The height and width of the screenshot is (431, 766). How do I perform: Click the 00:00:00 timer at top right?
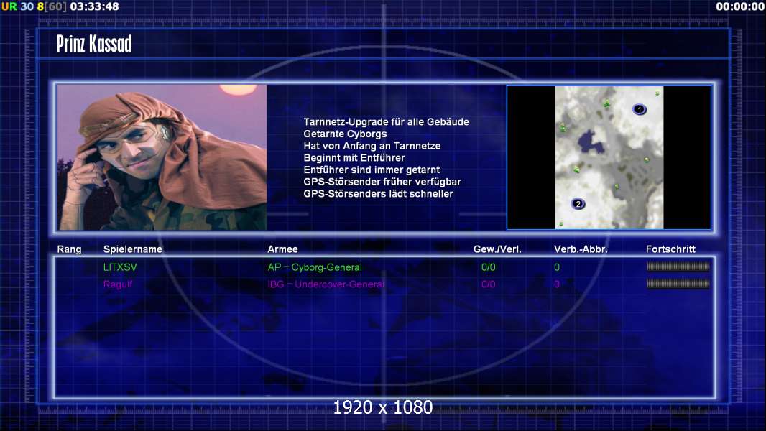[x=739, y=6]
